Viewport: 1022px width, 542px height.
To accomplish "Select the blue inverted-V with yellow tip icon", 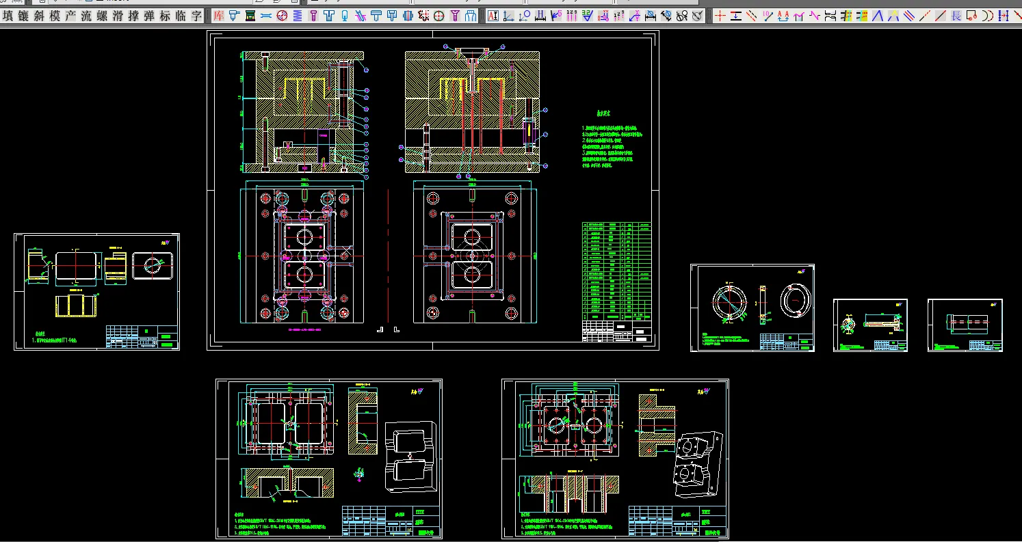I will click(893, 16).
